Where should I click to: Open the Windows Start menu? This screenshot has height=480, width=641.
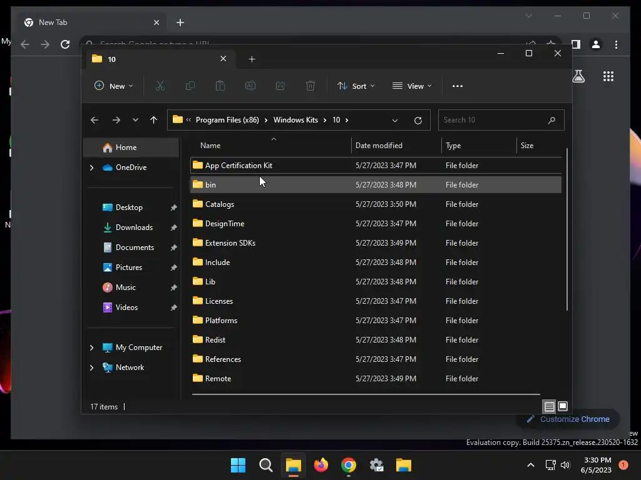238,465
